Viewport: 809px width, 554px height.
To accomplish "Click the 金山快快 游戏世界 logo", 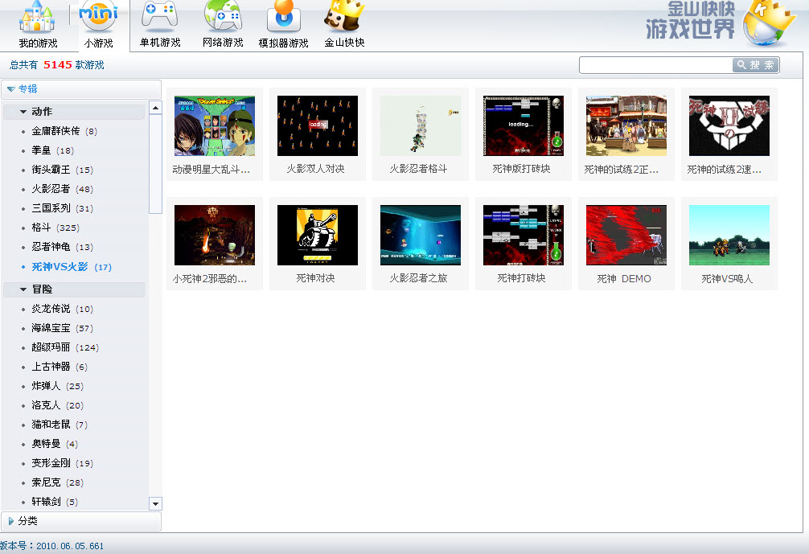I will tap(720, 22).
